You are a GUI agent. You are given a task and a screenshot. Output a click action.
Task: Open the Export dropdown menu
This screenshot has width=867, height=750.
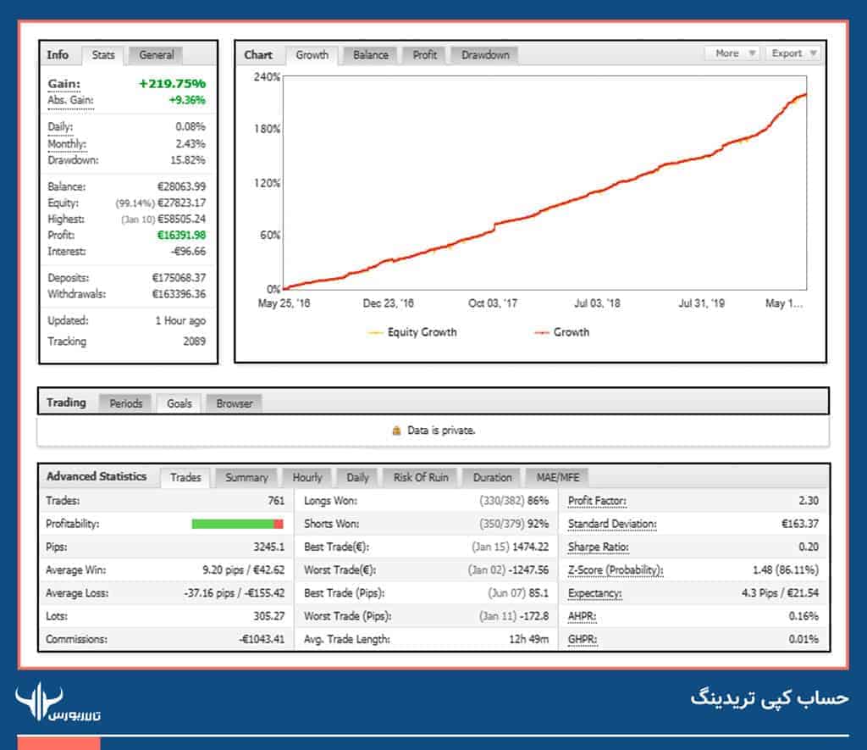click(791, 53)
